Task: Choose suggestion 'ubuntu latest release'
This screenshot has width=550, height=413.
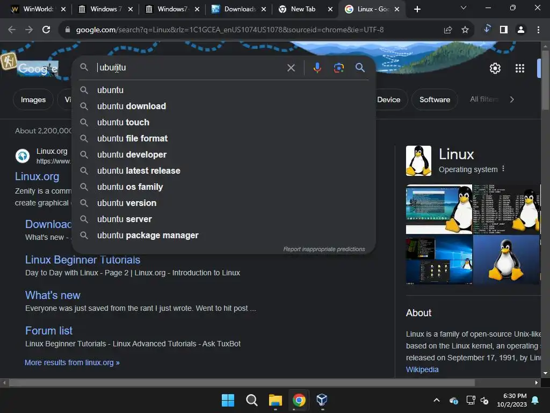Action: tap(223, 170)
